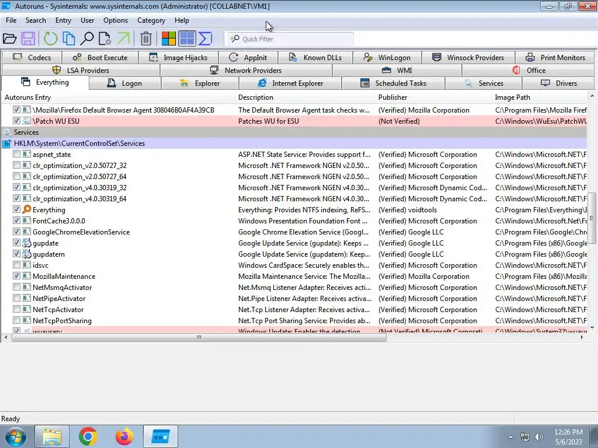This screenshot has height=448, width=598.
Task: Toggle the hide Windows entries blue icon
Action: (187, 38)
